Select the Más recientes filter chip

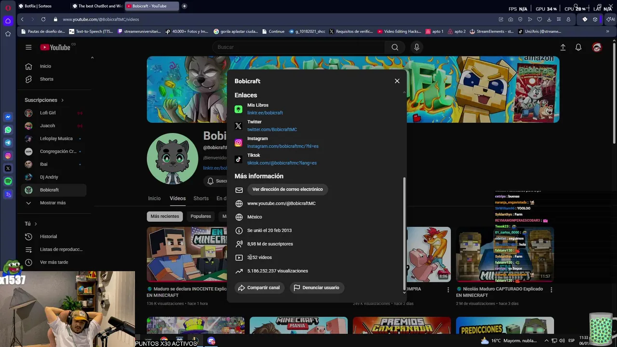click(165, 216)
